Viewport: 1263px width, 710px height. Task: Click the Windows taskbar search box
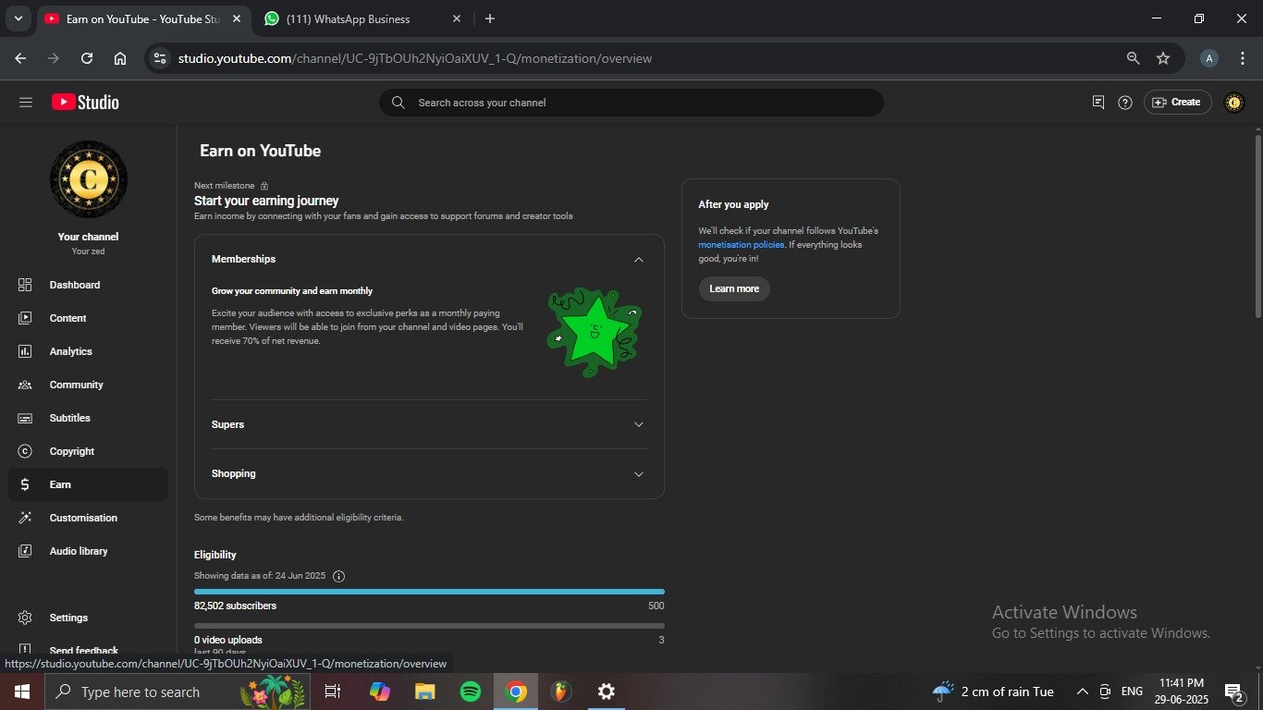[x=178, y=692]
